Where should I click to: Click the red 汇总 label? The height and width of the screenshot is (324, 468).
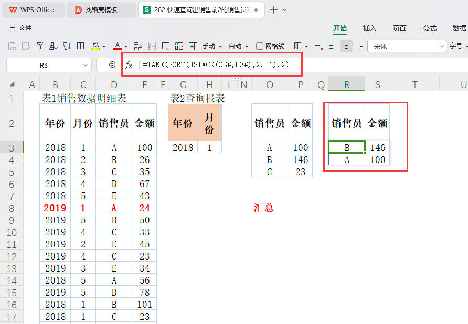[263, 208]
